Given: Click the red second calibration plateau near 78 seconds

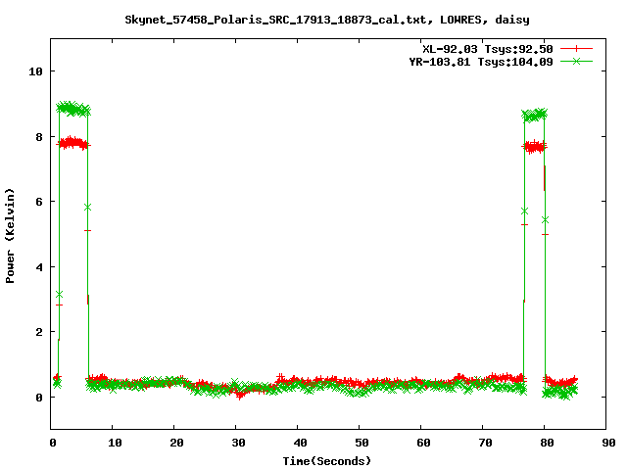Looking at the screenshot, I should click(x=535, y=147).
